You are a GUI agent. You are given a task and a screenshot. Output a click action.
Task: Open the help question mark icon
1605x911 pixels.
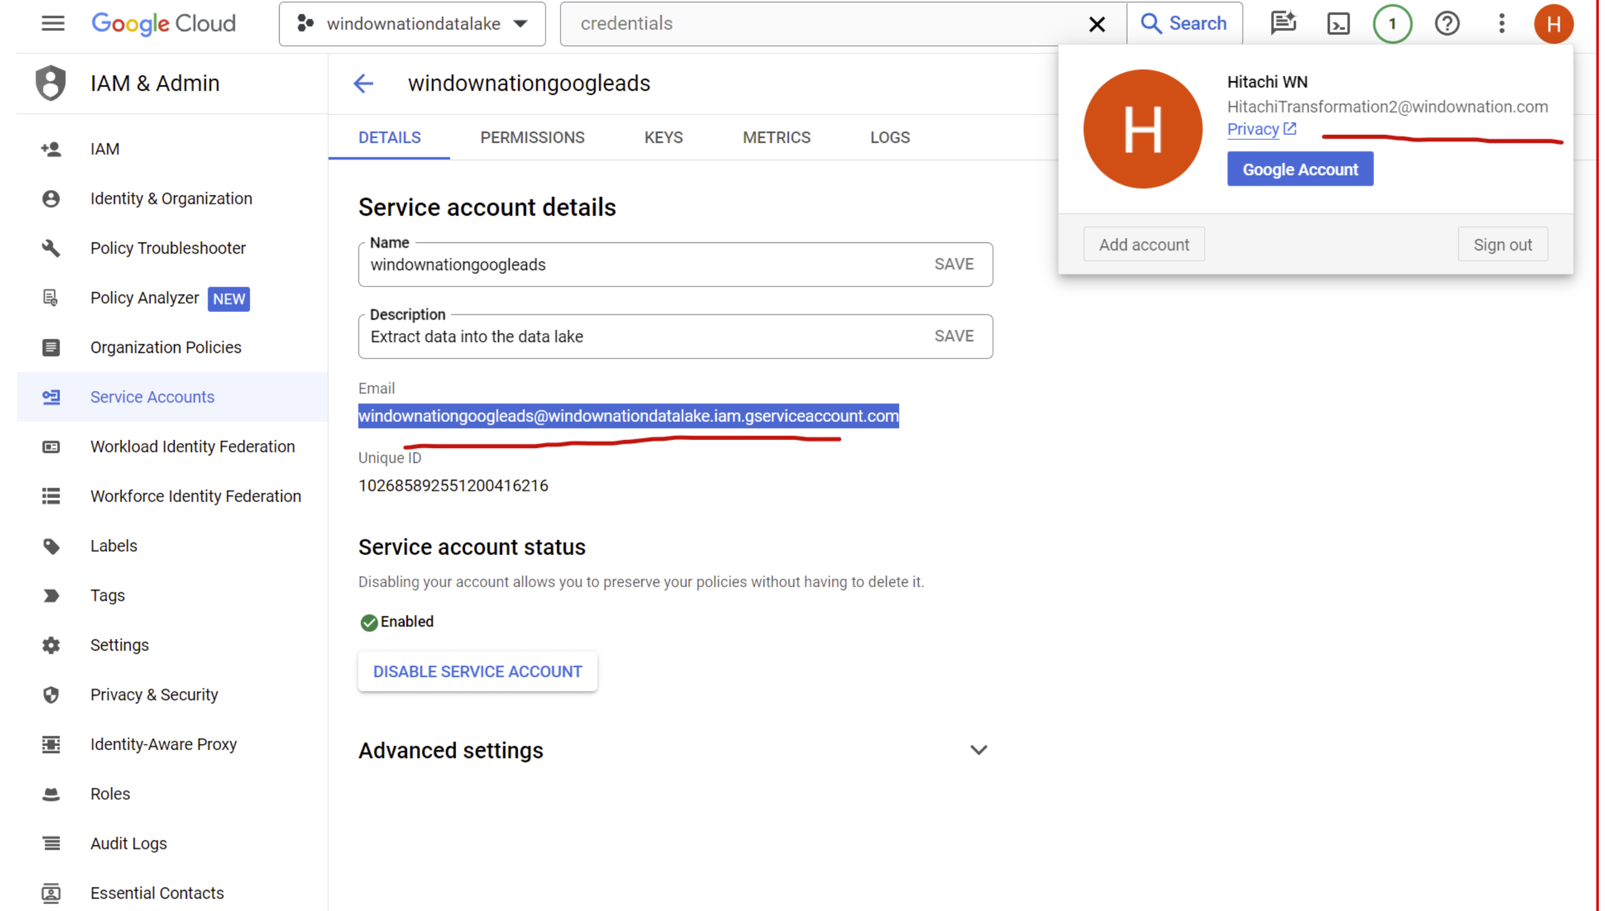[x=1448, y=24]
